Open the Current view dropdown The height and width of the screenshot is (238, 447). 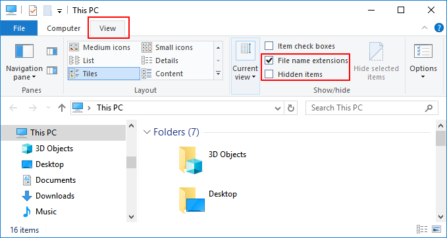245,66
